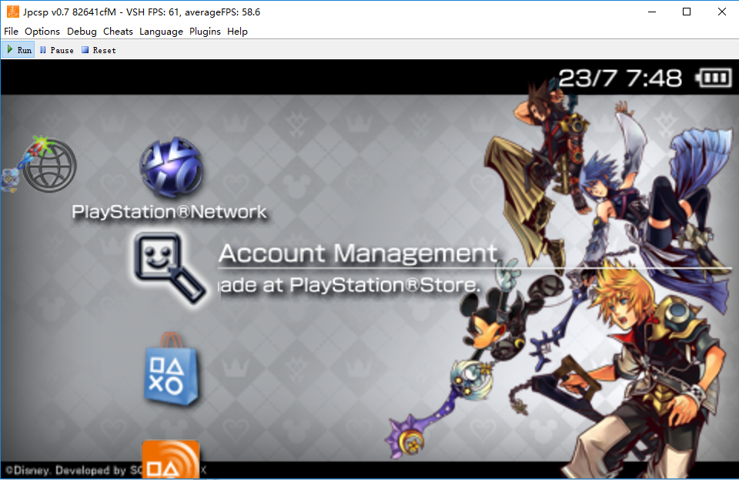Click the scrolling PlayStation®Store description text
739x480 pixels.
pyautogui.click(x=349, y=285)
